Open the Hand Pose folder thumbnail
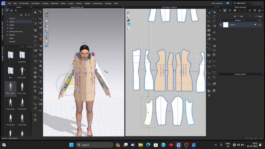 click(22, 57)
